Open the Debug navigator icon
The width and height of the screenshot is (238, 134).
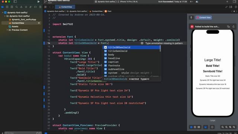(x=30, y=7)
